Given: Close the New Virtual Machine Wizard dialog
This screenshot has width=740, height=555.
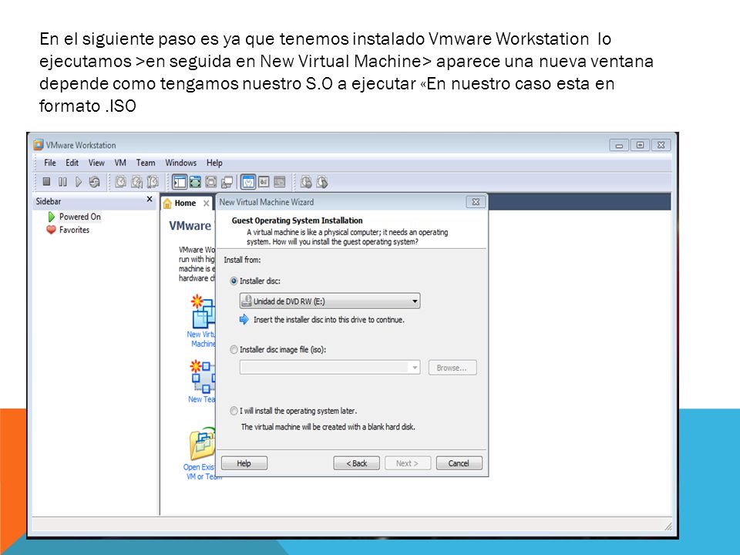Looking at the screenshot, I should 476,202.
